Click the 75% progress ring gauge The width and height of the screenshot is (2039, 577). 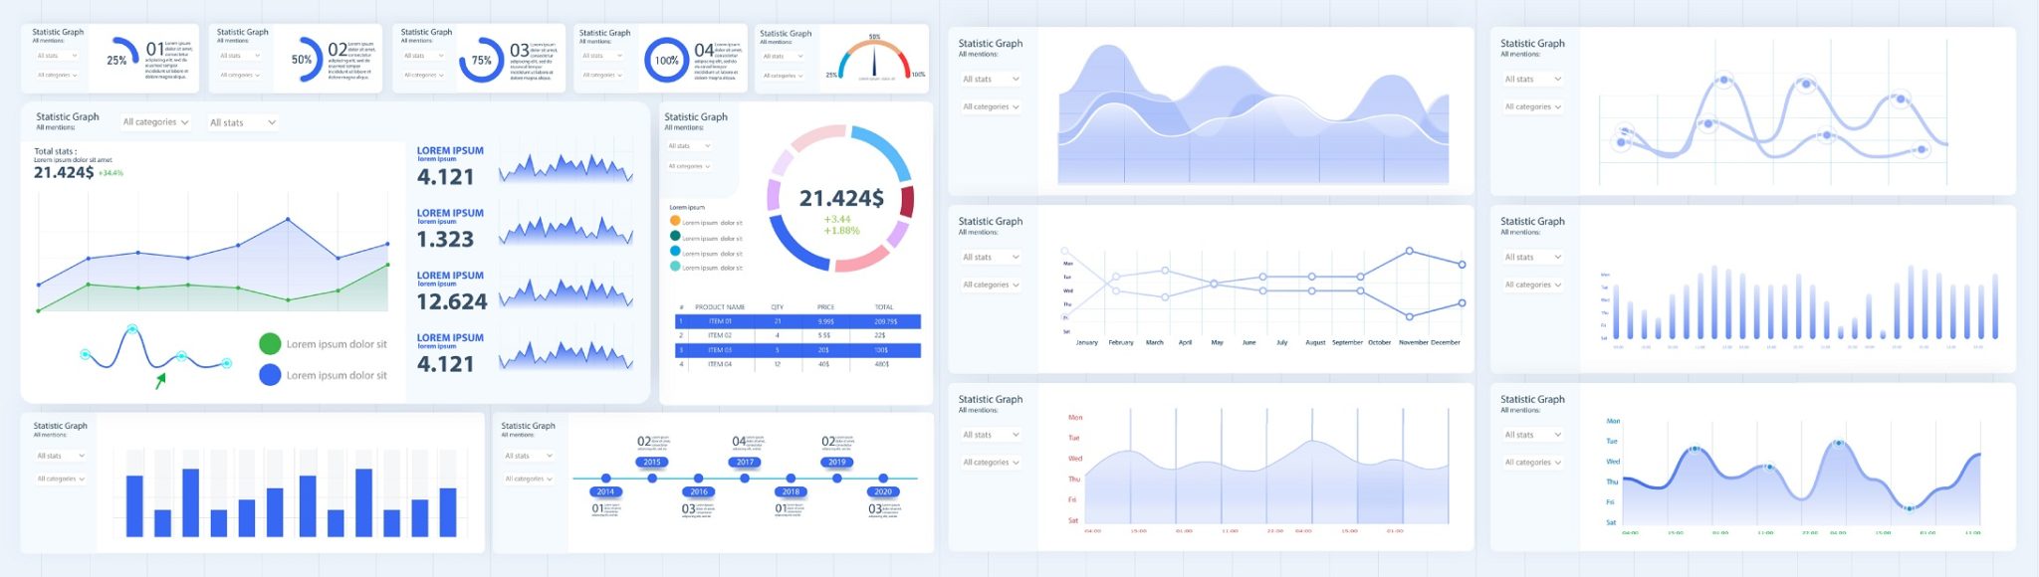click(482, 60)
